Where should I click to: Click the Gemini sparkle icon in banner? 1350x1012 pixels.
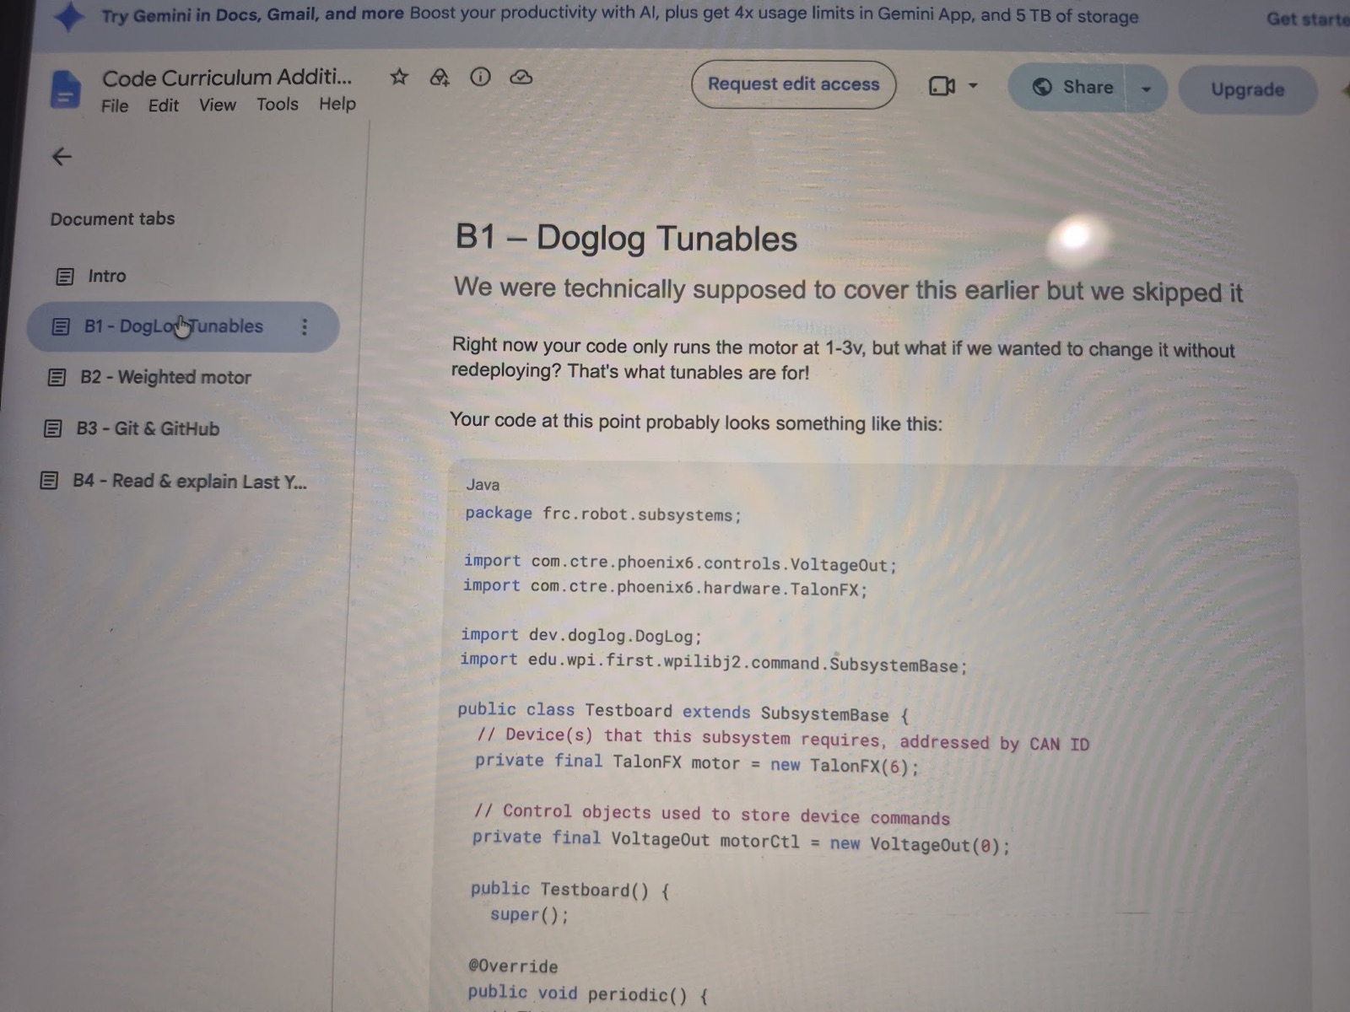67,16
